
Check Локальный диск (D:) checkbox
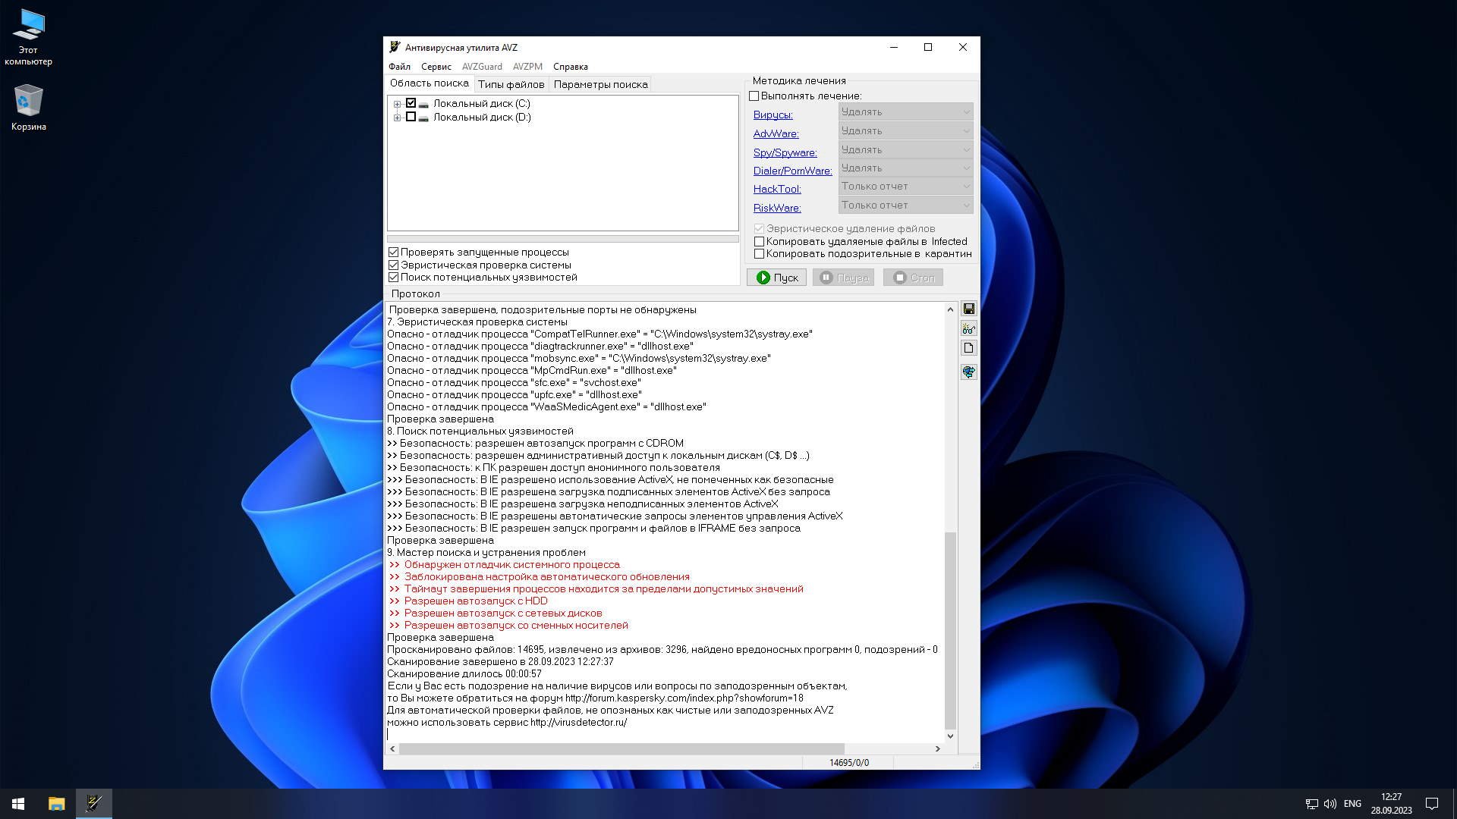coord(411,118)
